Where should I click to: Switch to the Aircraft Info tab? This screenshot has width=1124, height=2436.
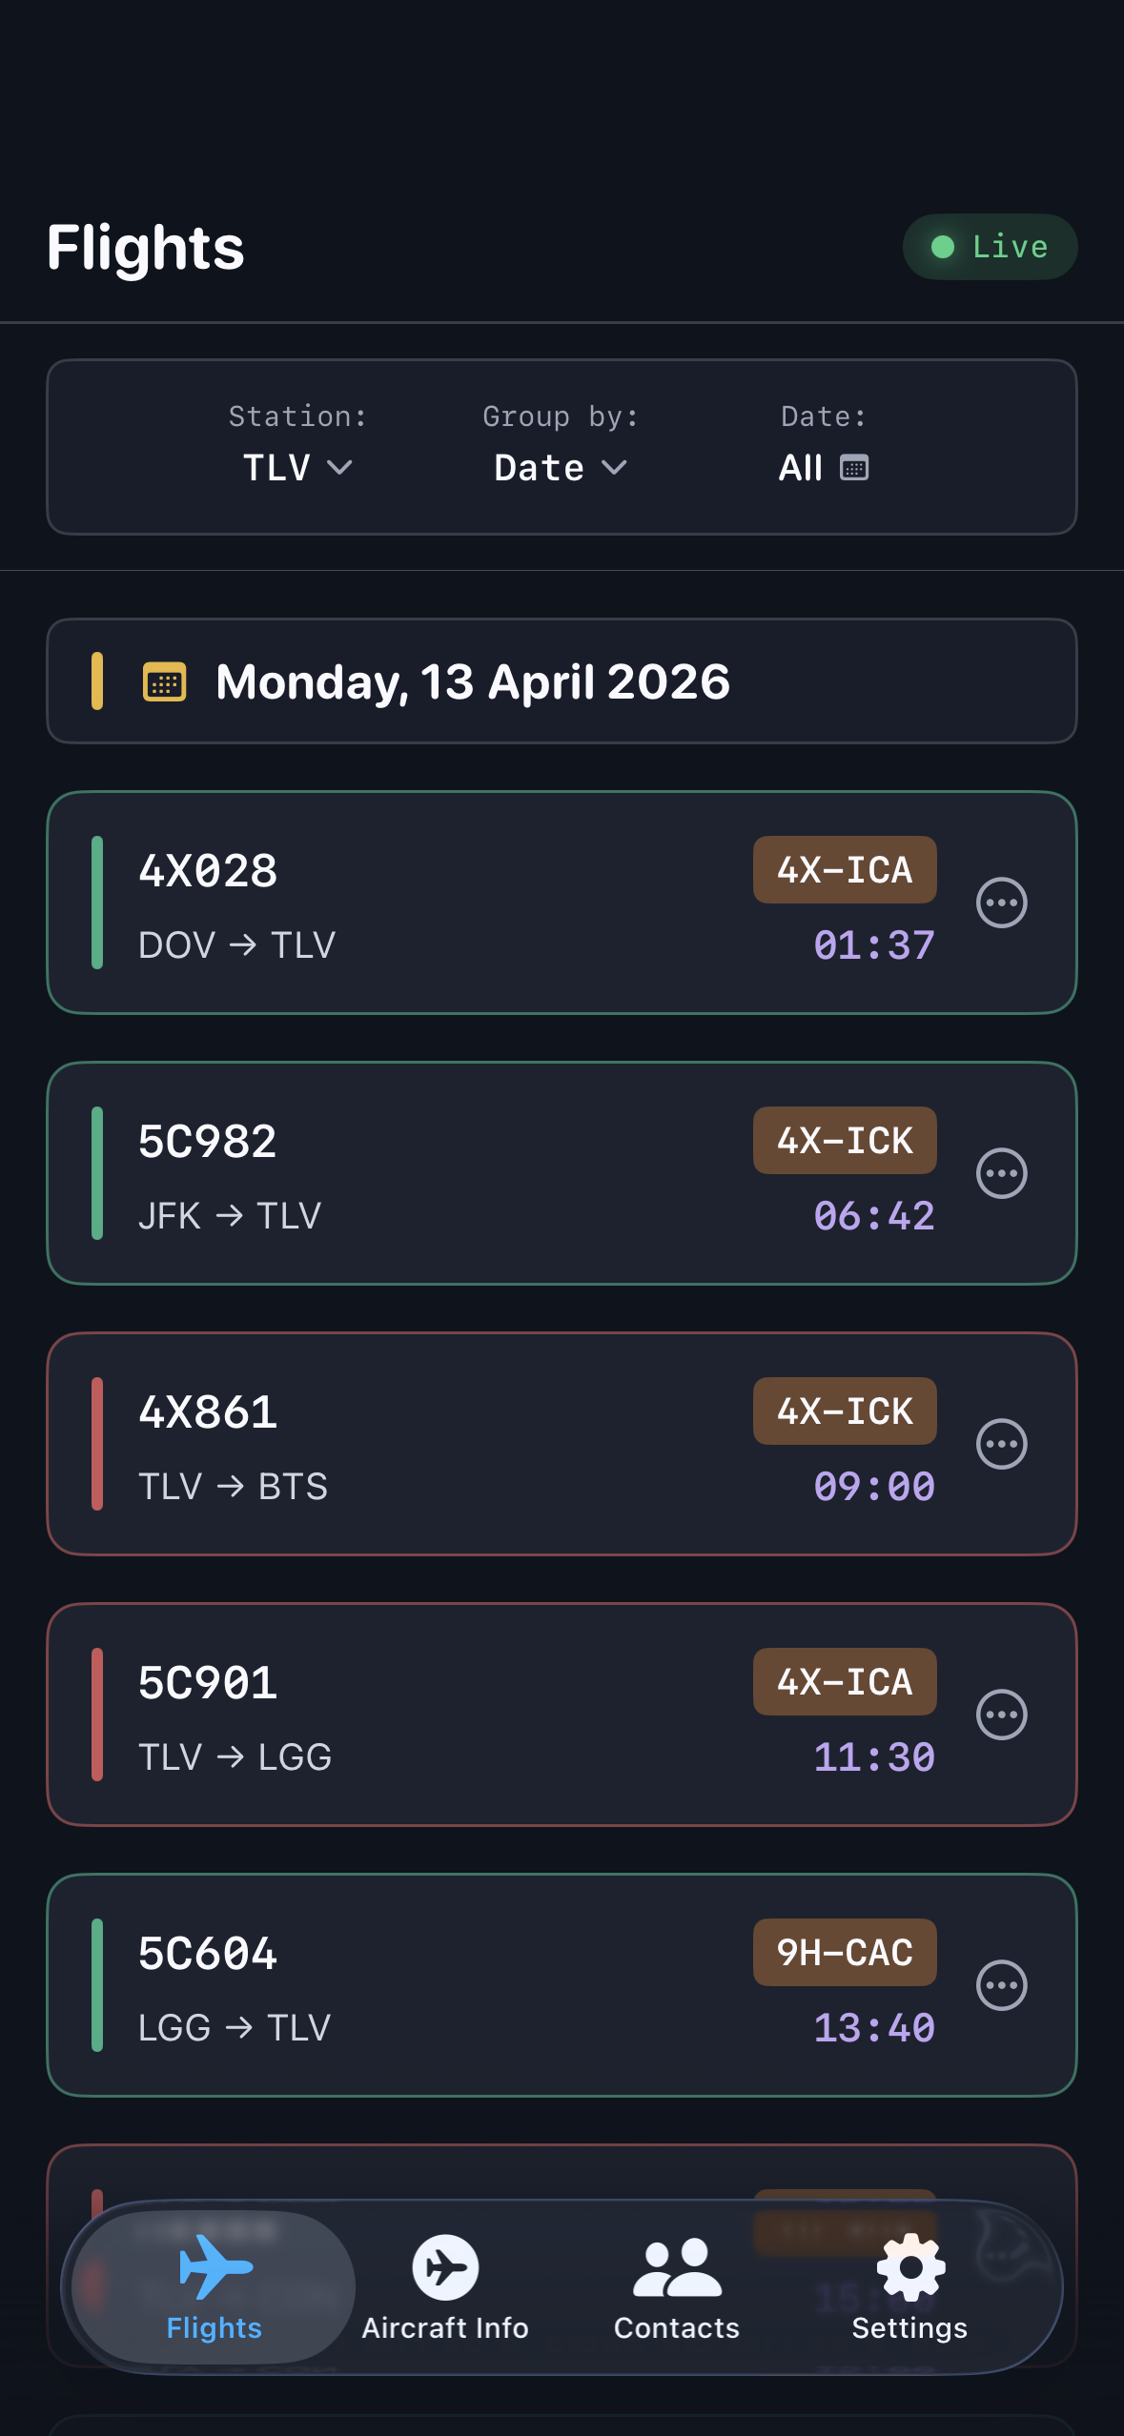[x=445, y=2287]
